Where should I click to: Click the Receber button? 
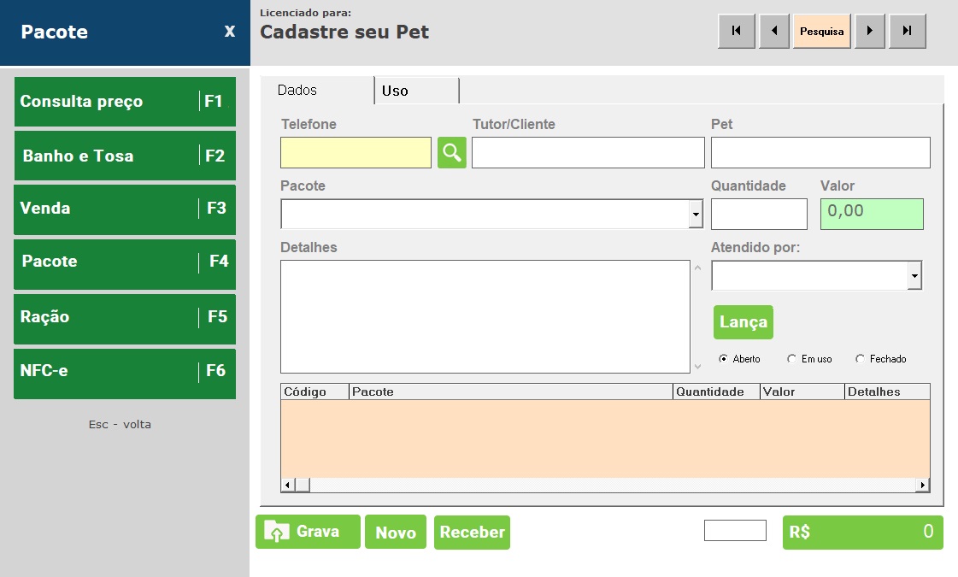point(472,533)
